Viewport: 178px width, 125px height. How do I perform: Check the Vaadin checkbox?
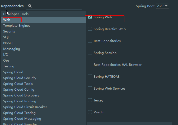coord(90,112)
